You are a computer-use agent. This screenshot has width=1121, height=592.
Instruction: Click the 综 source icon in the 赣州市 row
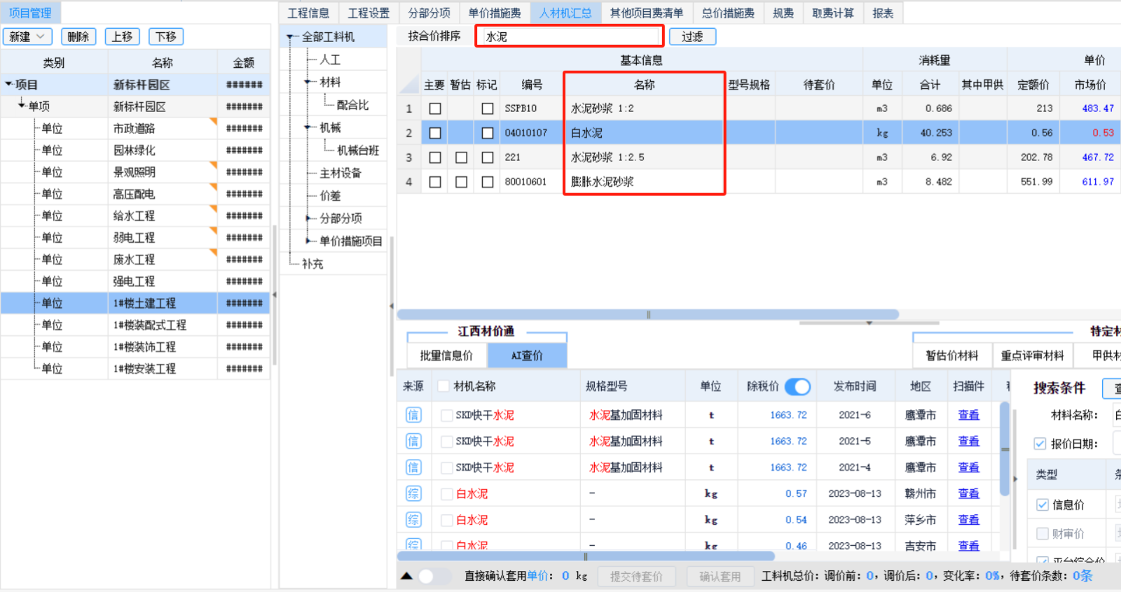413,493
